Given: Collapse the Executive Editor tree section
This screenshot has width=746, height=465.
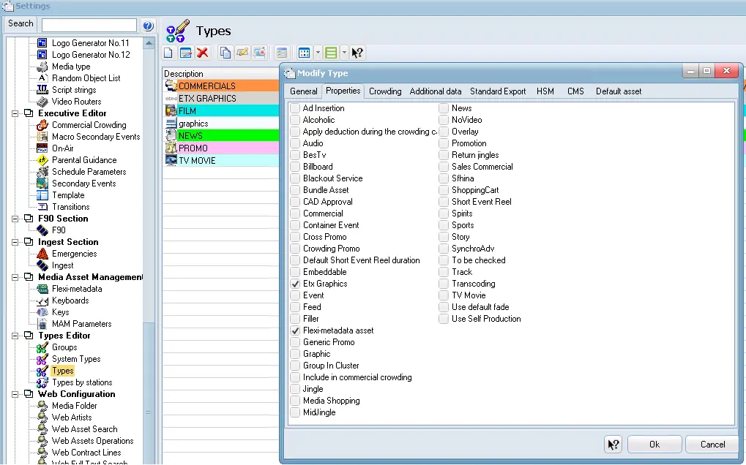Looking at the screenshot, I should [15, 113].
